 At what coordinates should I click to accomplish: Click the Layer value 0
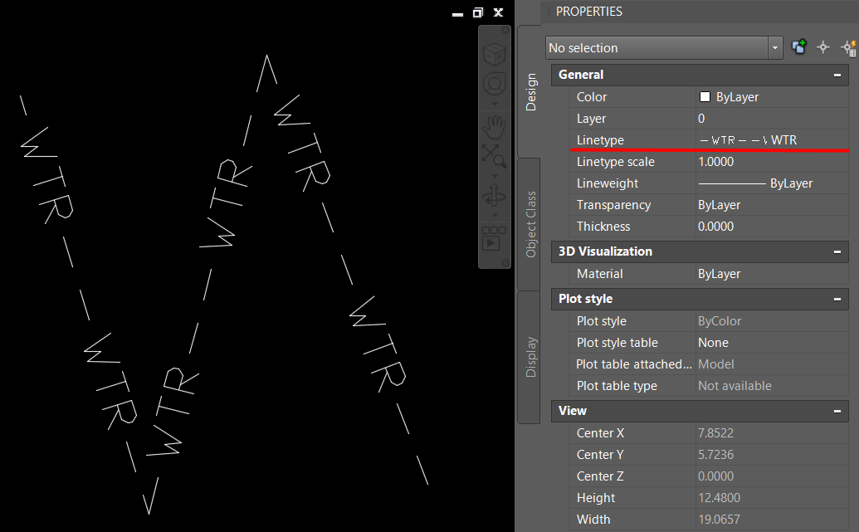pyautogui.click(x=772, y=119)
